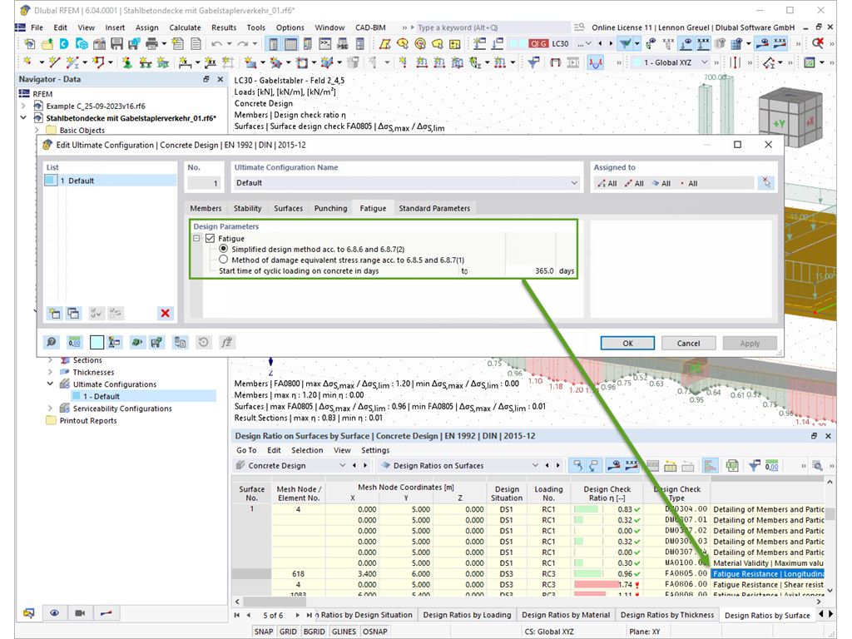Toggle GLINES in status bar
The height and width of the screenshot is (639, 852).
click(x=344, y=632)
